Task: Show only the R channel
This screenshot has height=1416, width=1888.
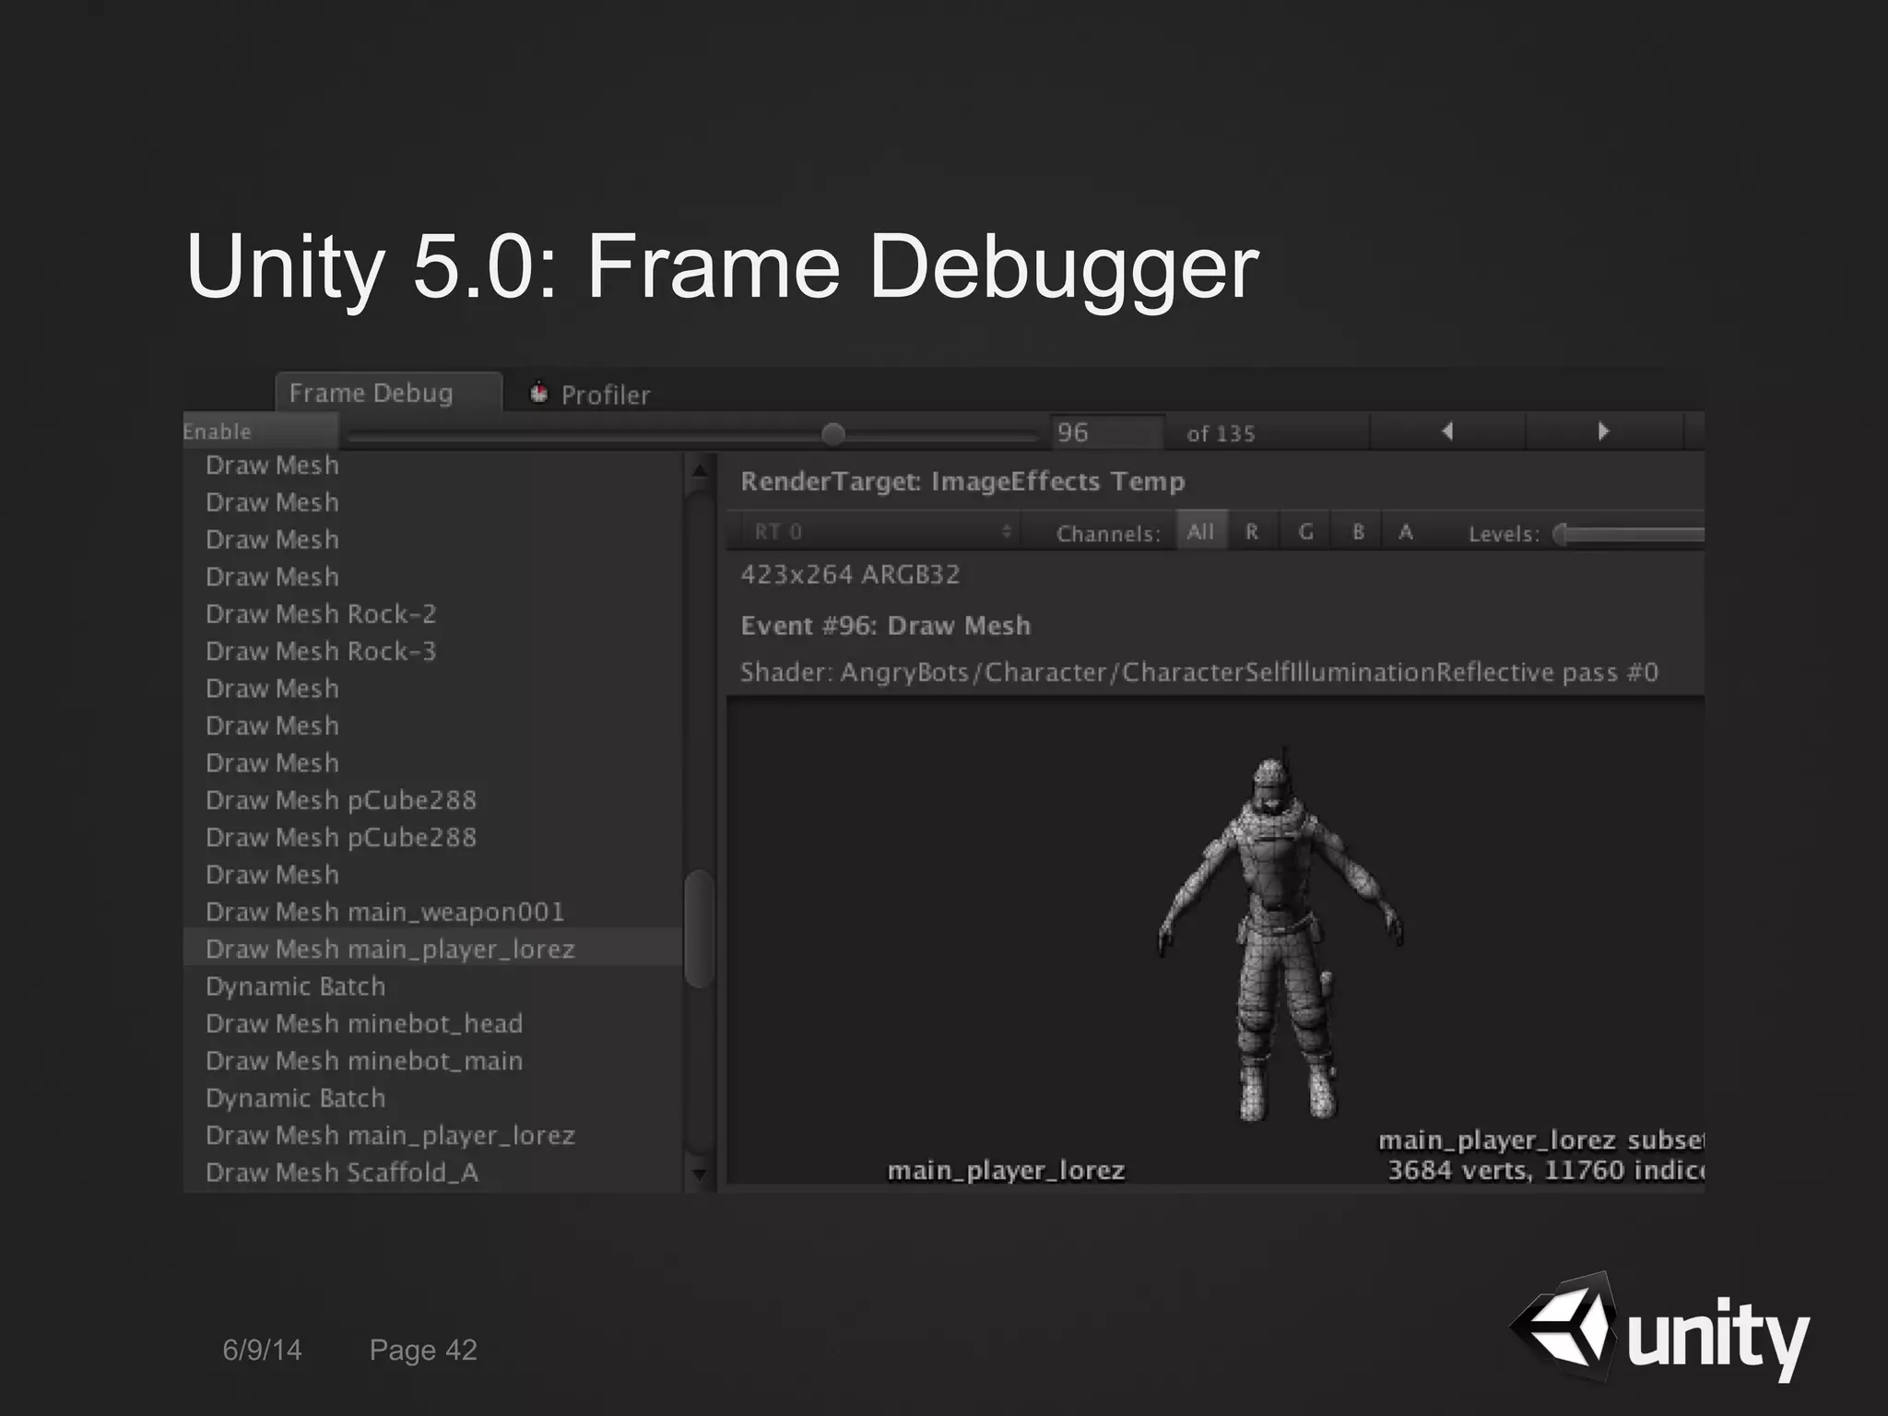Action: tap(1252, 532)
